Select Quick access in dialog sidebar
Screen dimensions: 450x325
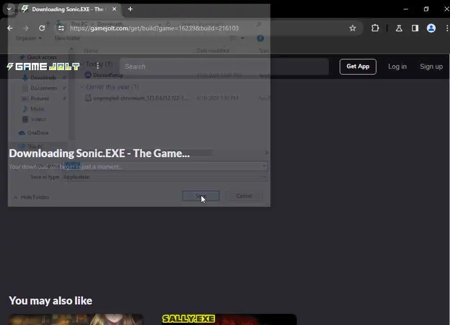pyautogui.click(x=38, y=57)
